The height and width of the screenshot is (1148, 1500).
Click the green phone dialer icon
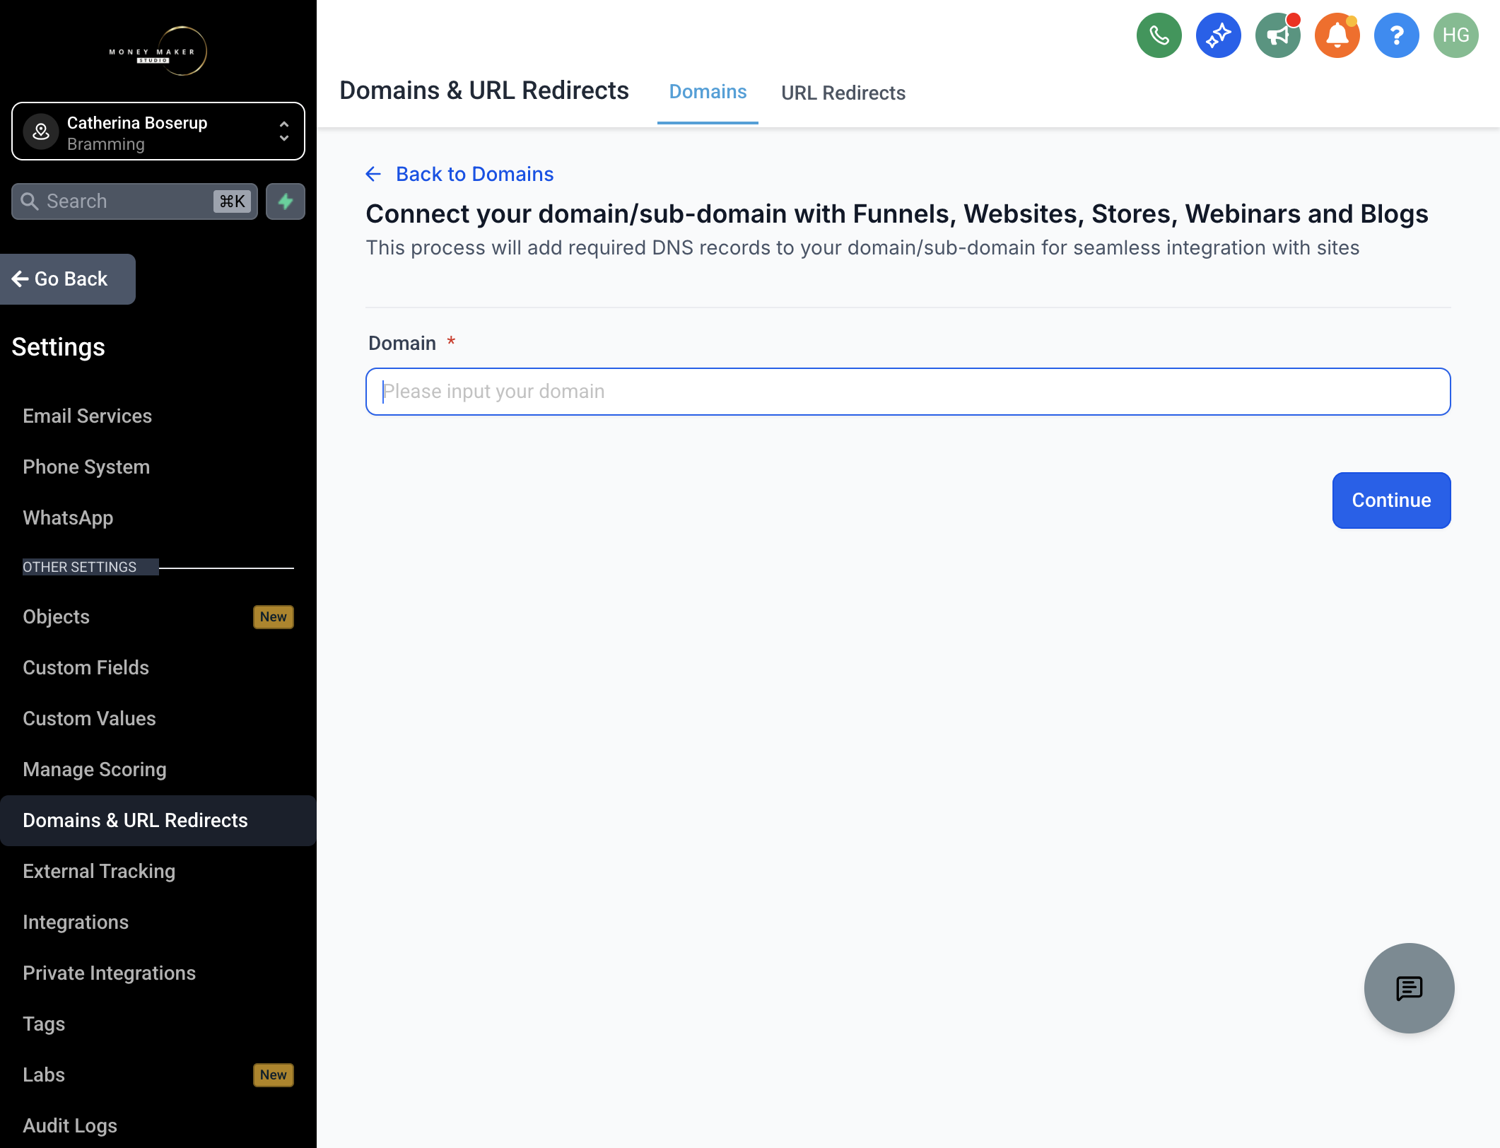(x=1159, y=35)
